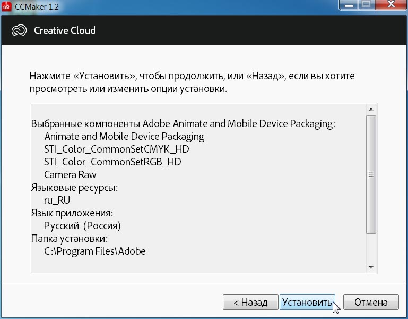Click the 'Русский (Россия)' line
The height and width of the screenshot is (319, 408).
tap(82, 225)
